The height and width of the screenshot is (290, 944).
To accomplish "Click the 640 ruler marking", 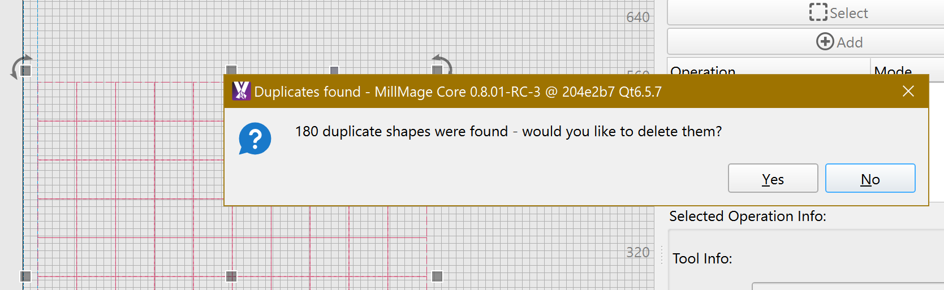I will (x=638, y=17).
